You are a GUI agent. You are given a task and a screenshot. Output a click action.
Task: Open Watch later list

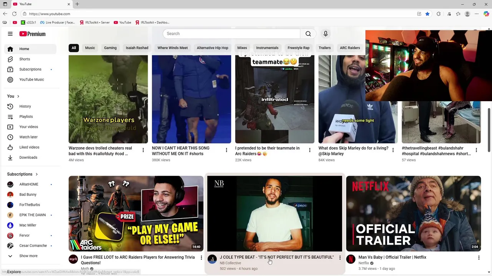point(30,137)
